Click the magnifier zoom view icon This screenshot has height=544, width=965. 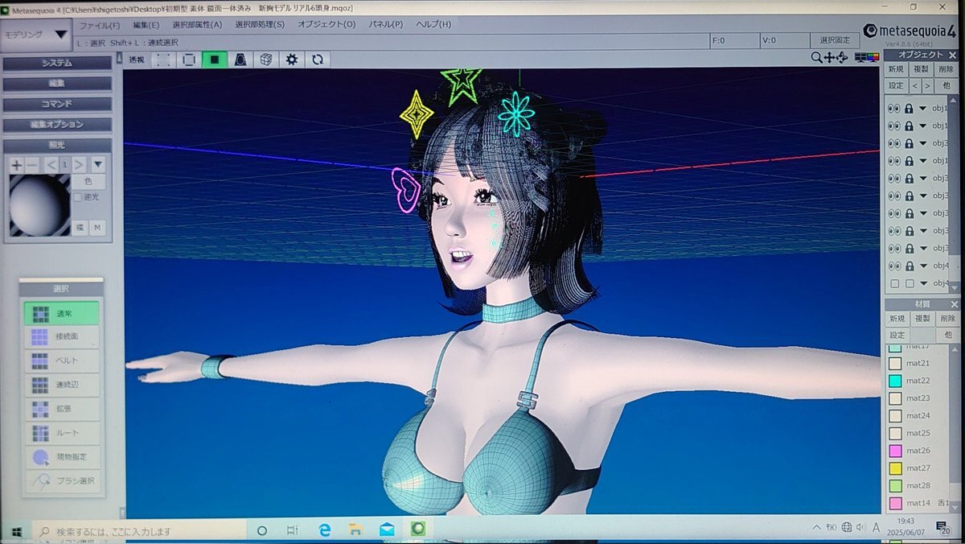[816, 57]
